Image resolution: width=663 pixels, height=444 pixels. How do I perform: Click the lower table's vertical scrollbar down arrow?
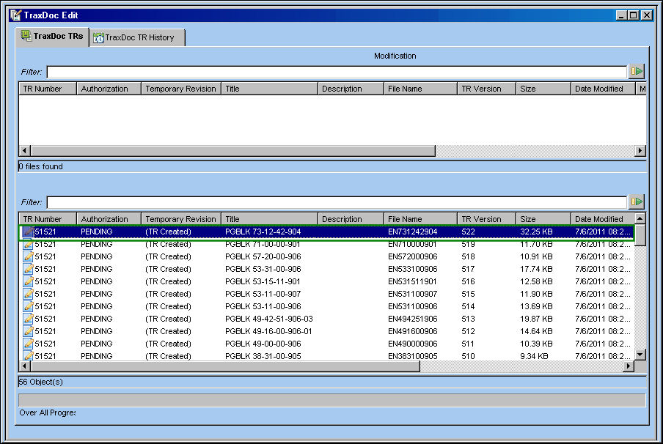[x=640, y=355]
